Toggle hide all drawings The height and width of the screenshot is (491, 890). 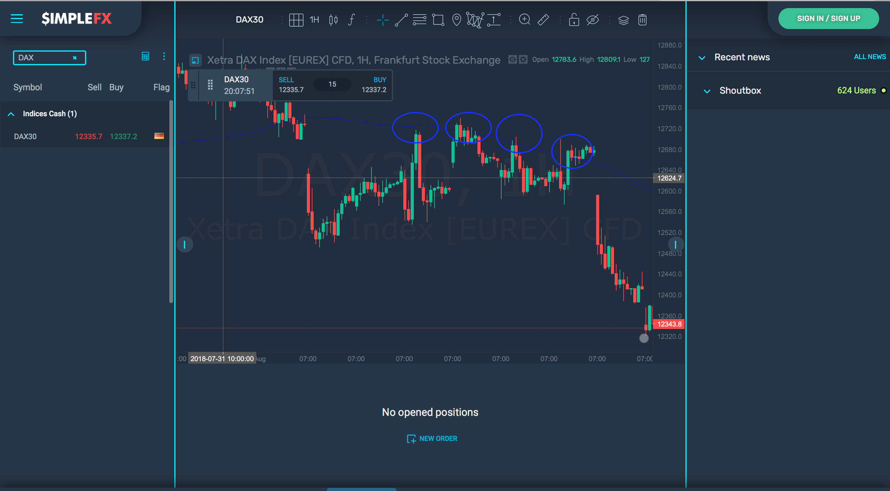tap(592, 20)
